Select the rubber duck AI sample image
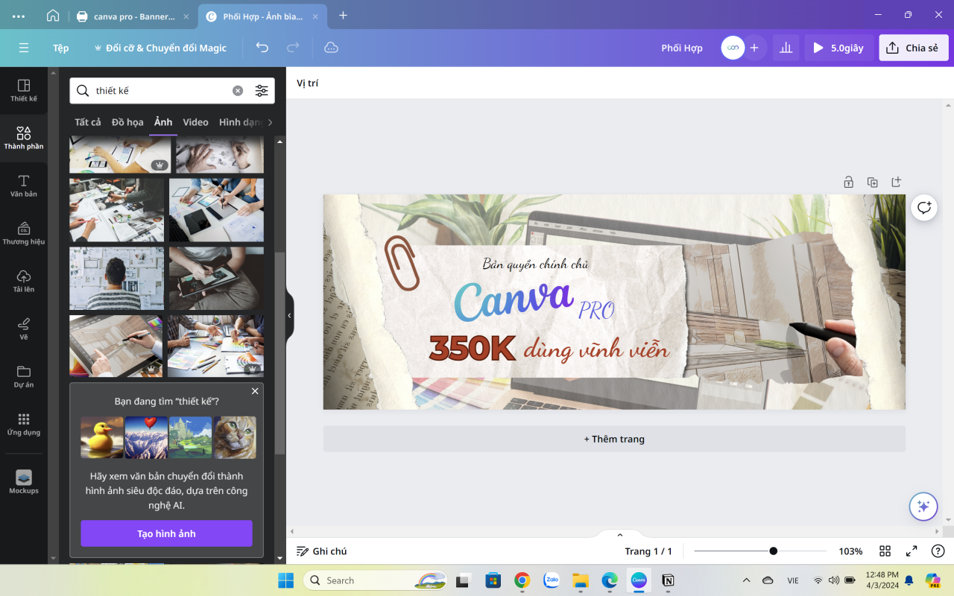Screen dimensions: 954x596 (102, 437)
